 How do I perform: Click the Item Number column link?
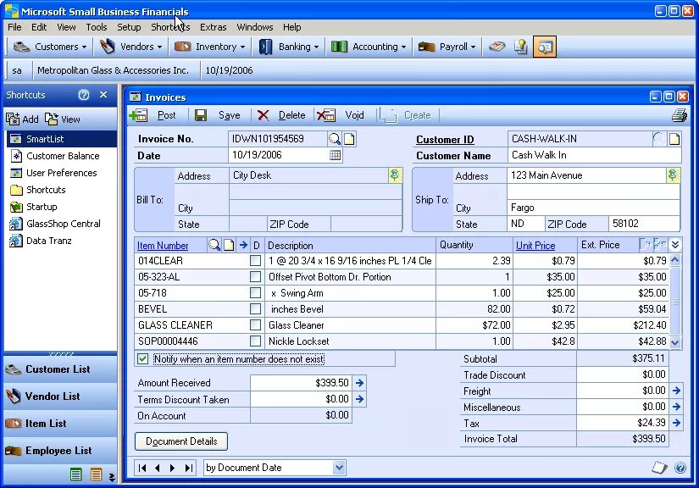tap(163, 246)
